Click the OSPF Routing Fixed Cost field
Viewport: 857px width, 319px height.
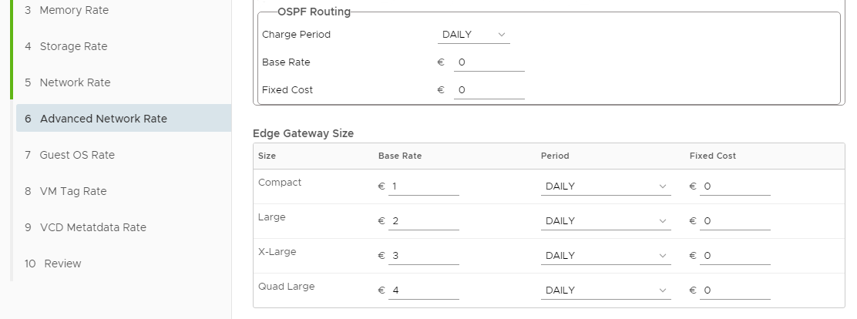click(x=489, y=90)
